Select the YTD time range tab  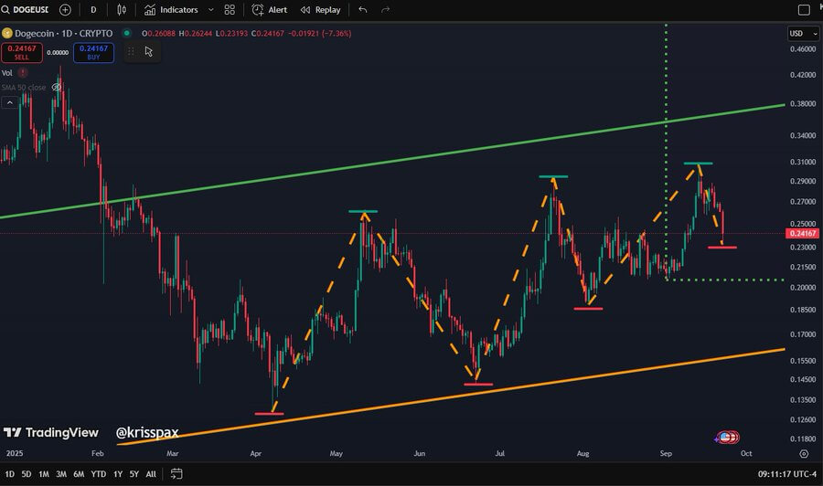[99, 474]
